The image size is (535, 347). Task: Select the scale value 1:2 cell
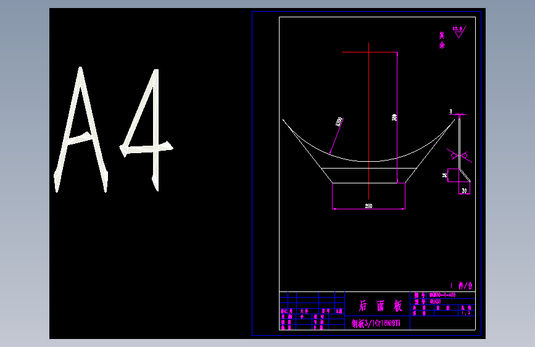466,313
